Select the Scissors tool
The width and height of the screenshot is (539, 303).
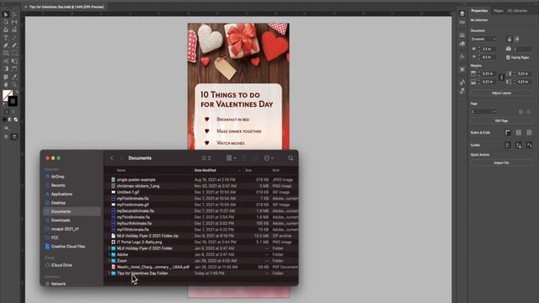click(6, 61)
